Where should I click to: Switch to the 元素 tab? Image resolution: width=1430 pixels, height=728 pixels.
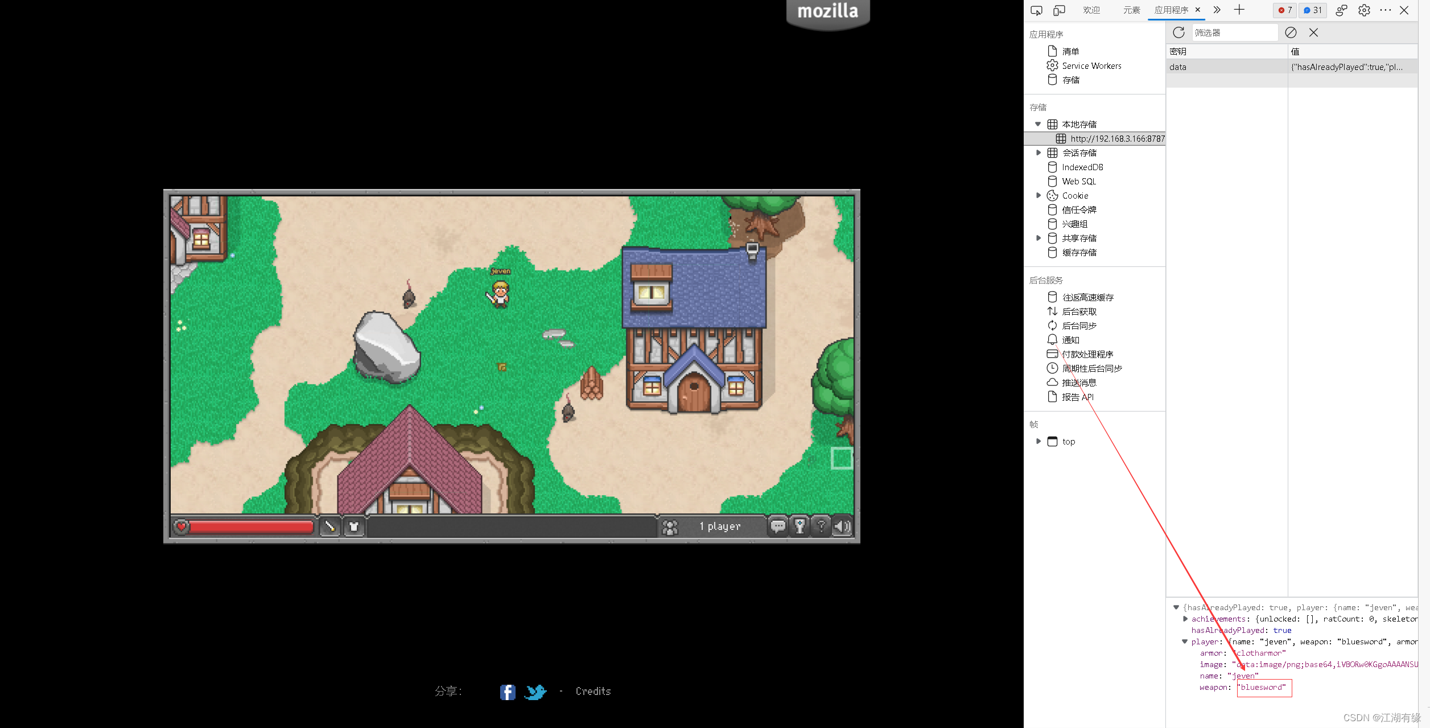click(x=1131, y=10)
